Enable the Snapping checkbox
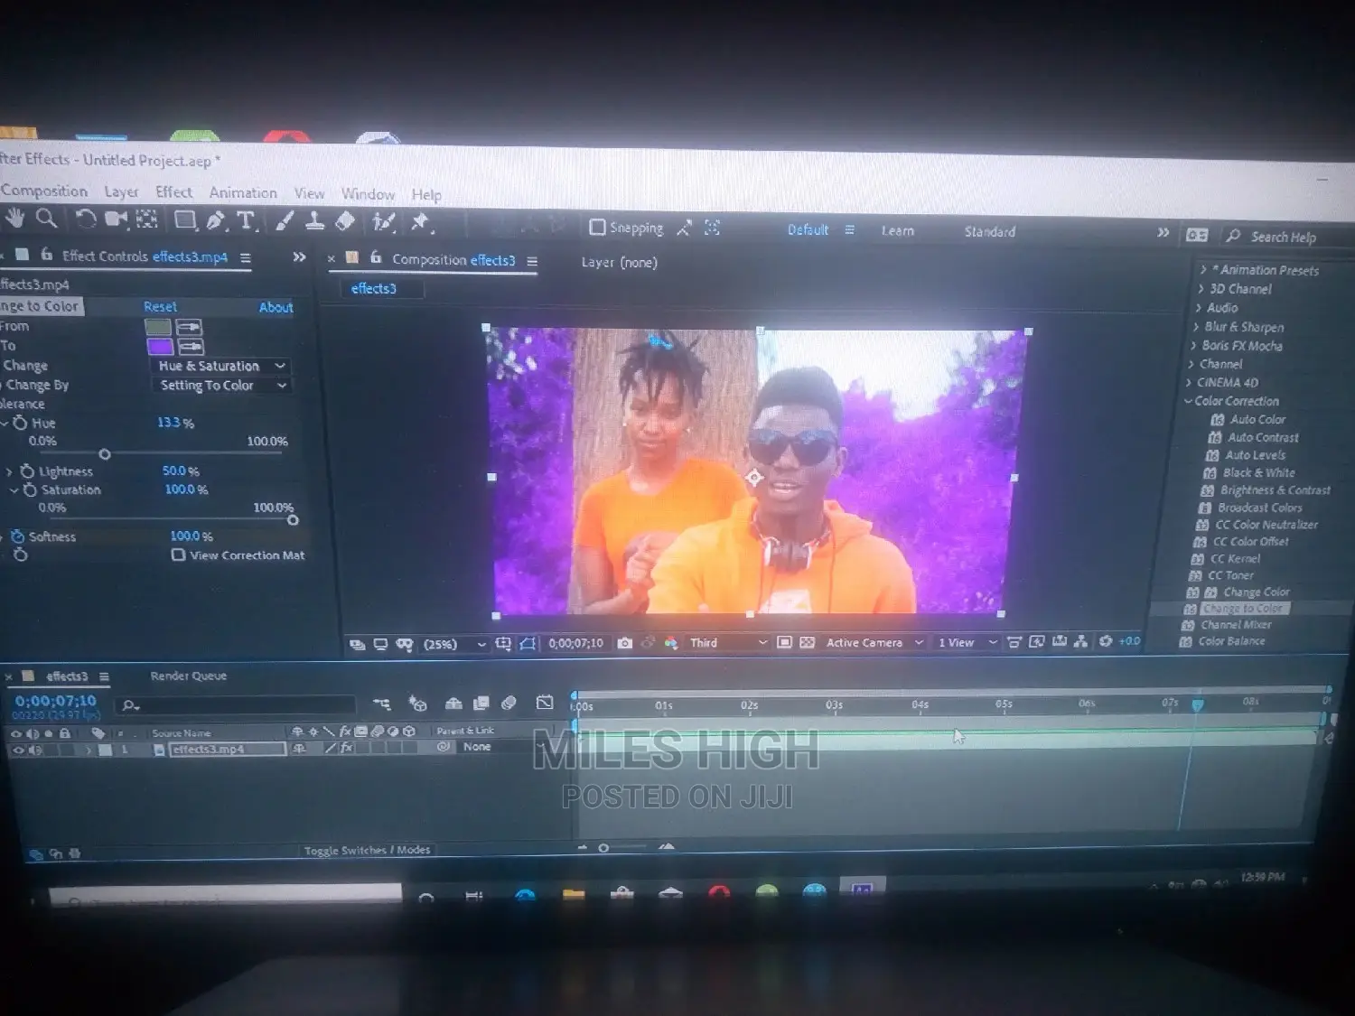The width and height of the screenshot is (1355, 1016). [597, 228]
